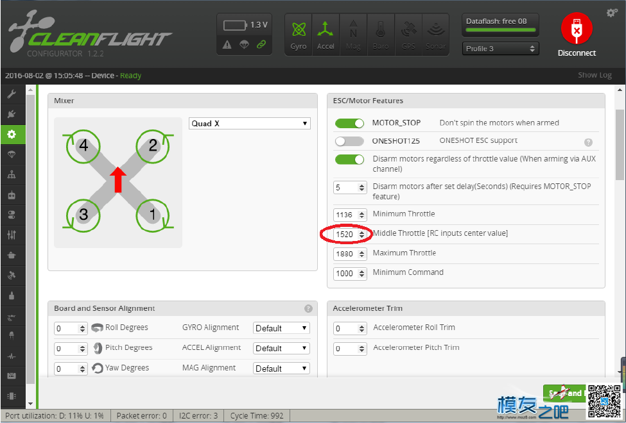This screenshot has height=423, width=626.
Task: Open the GPS satellite tab in sidebar
Action: [x=12, y=275]
